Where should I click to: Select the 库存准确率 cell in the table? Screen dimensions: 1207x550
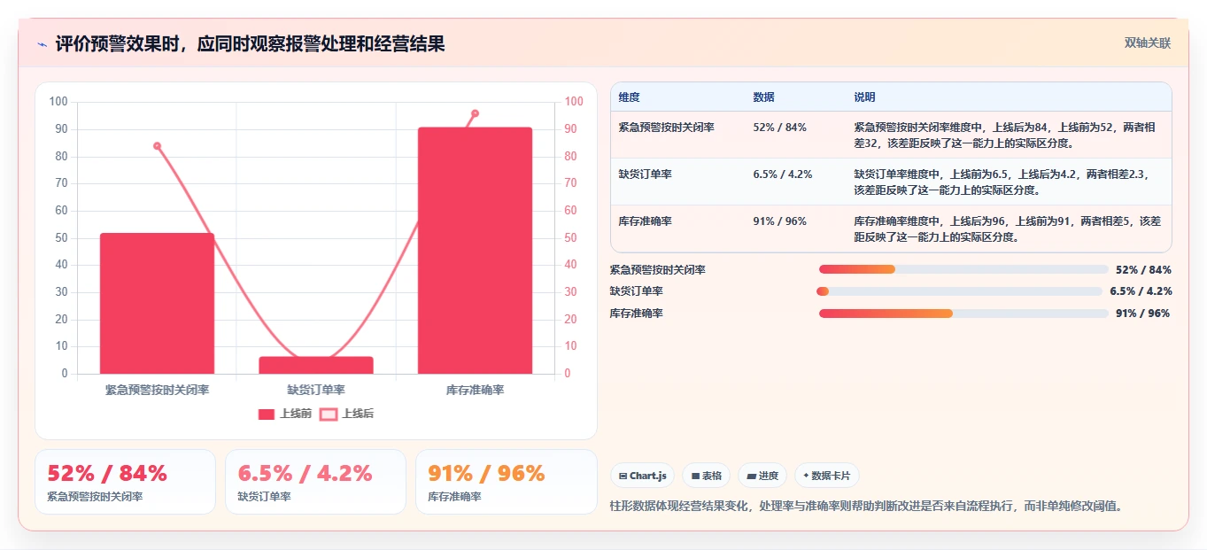[x=646, y=221]
